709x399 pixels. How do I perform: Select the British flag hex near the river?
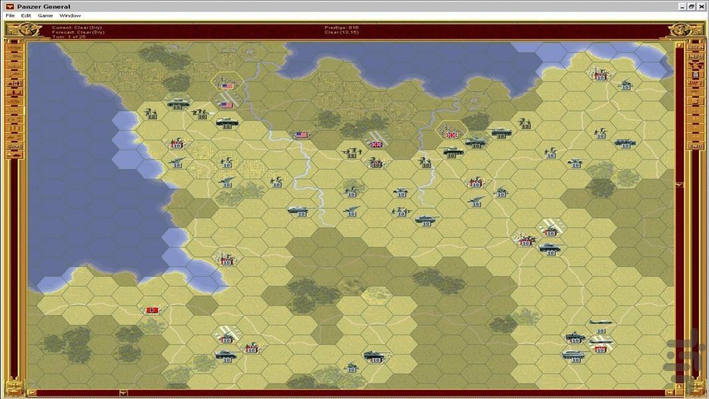376,144
